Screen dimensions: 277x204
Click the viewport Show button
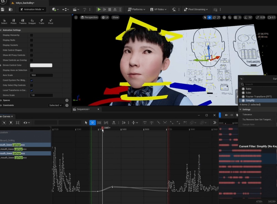pos(115,17)
